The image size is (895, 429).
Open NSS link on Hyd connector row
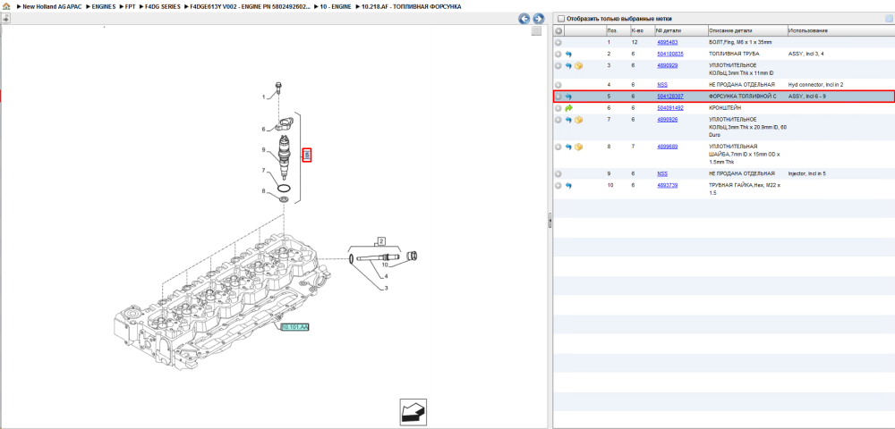[662, 84]
